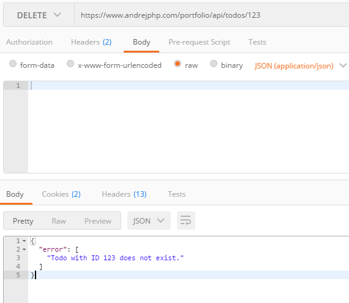Image resolution: width=349 pixels, height=303 pixels.
Task: Open the request Tests tab
Action: (x=257, y=42)
